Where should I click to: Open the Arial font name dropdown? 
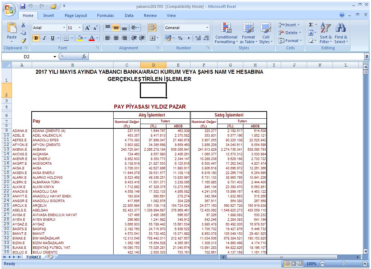64,28
